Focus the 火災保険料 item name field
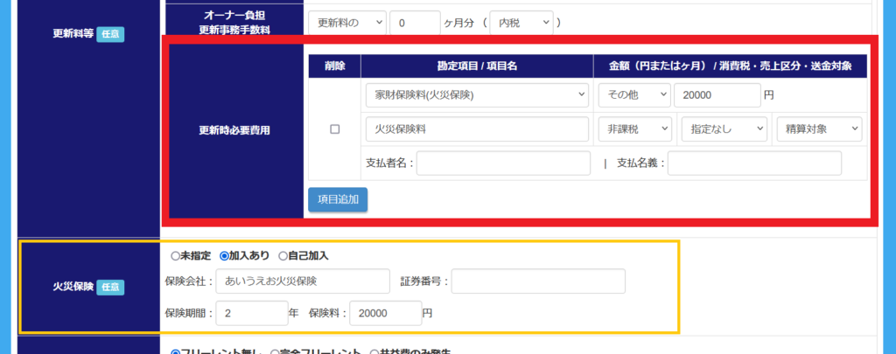896x354 pixels. 477,129
